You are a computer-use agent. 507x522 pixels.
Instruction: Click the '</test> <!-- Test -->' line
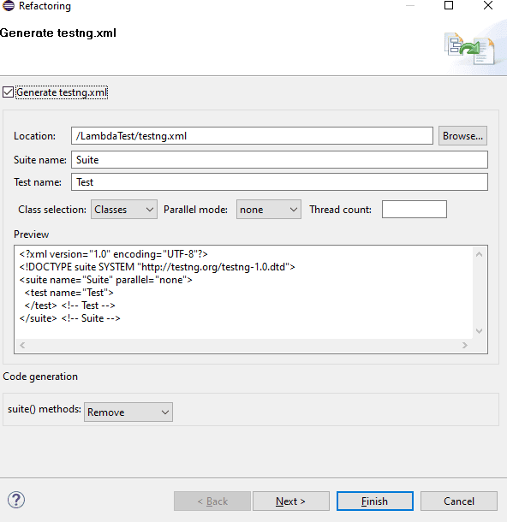[70, 305]
